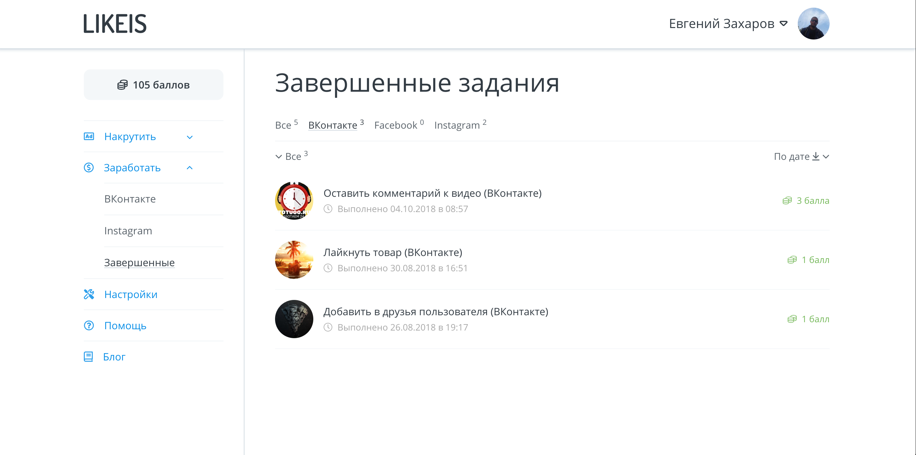Open the Все 3 filter dropdown
The width and height of the screenshot is (916, 455).
292,156
